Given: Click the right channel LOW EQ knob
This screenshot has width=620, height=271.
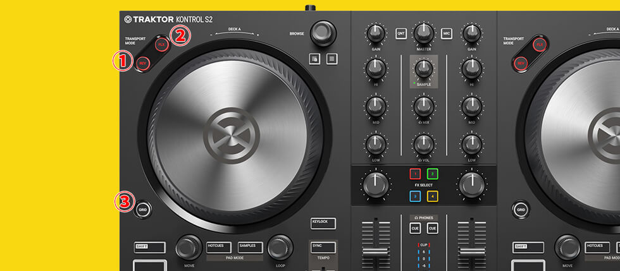Looking at the screenshot, I should pos(472,145).
